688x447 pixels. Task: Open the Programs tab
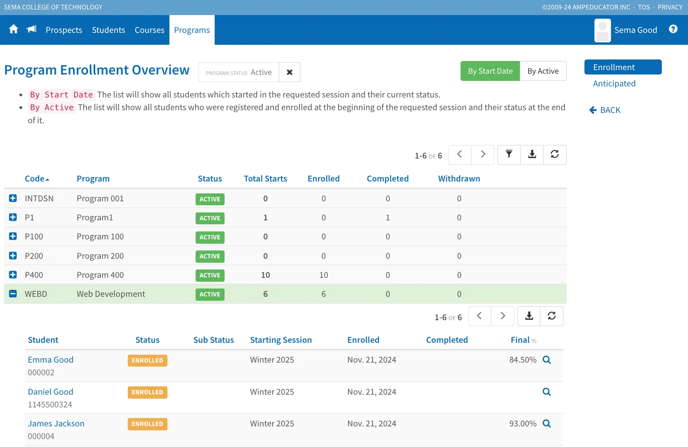tap(192, 30)
